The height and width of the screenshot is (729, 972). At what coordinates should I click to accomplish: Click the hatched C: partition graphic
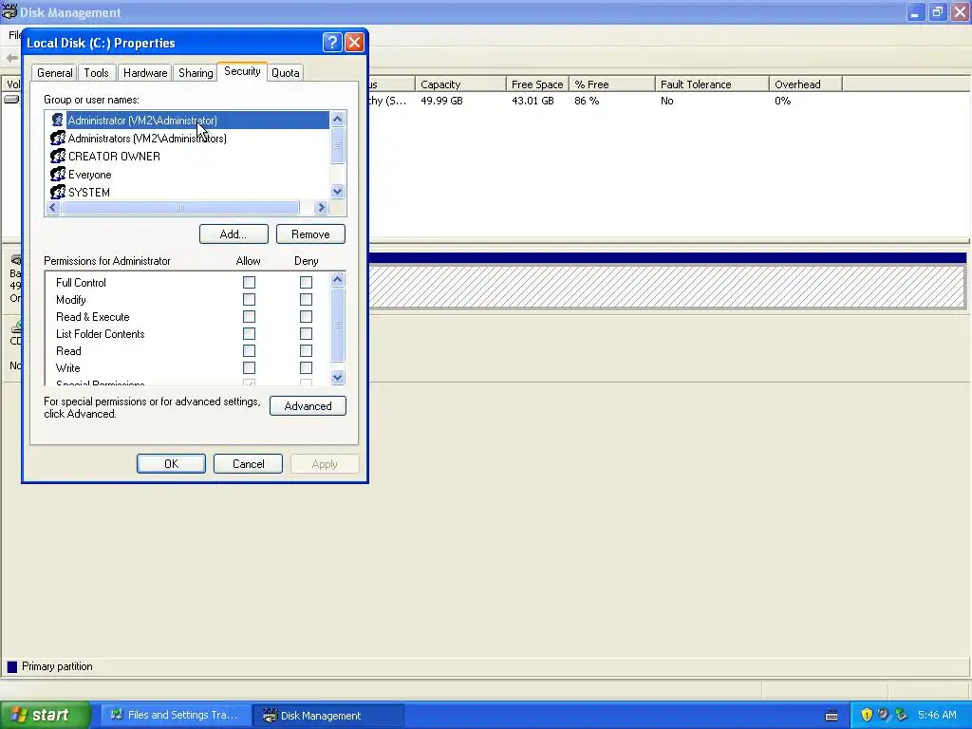point(667,287)
